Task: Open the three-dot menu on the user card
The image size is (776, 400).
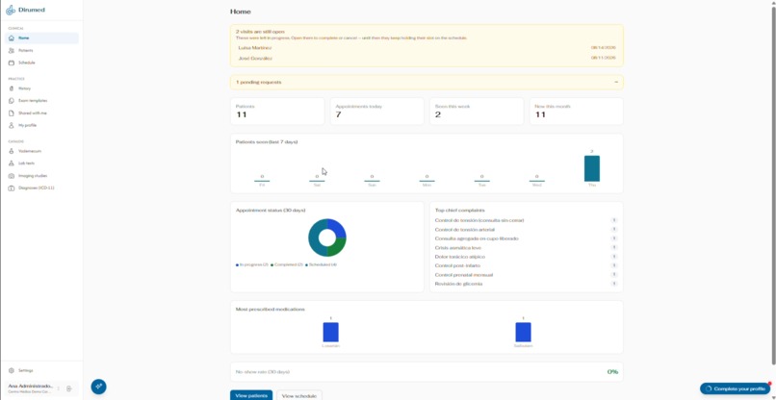Action: [59, 388]
